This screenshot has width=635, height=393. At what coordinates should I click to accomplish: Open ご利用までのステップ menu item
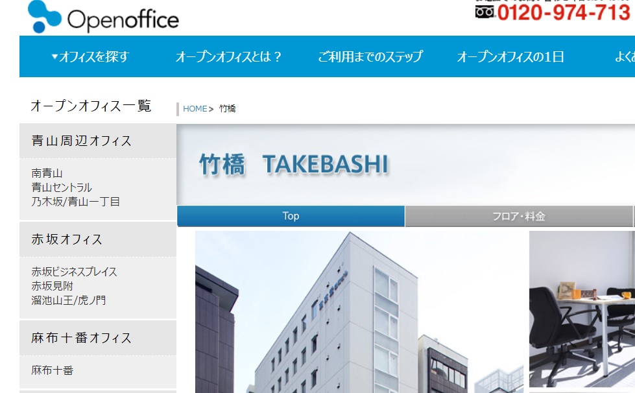point(370,57)
